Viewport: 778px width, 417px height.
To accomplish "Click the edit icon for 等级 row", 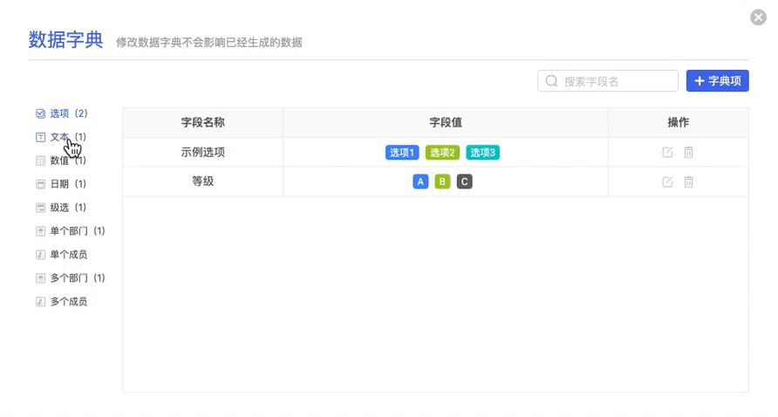I will [x=667, y=182].
